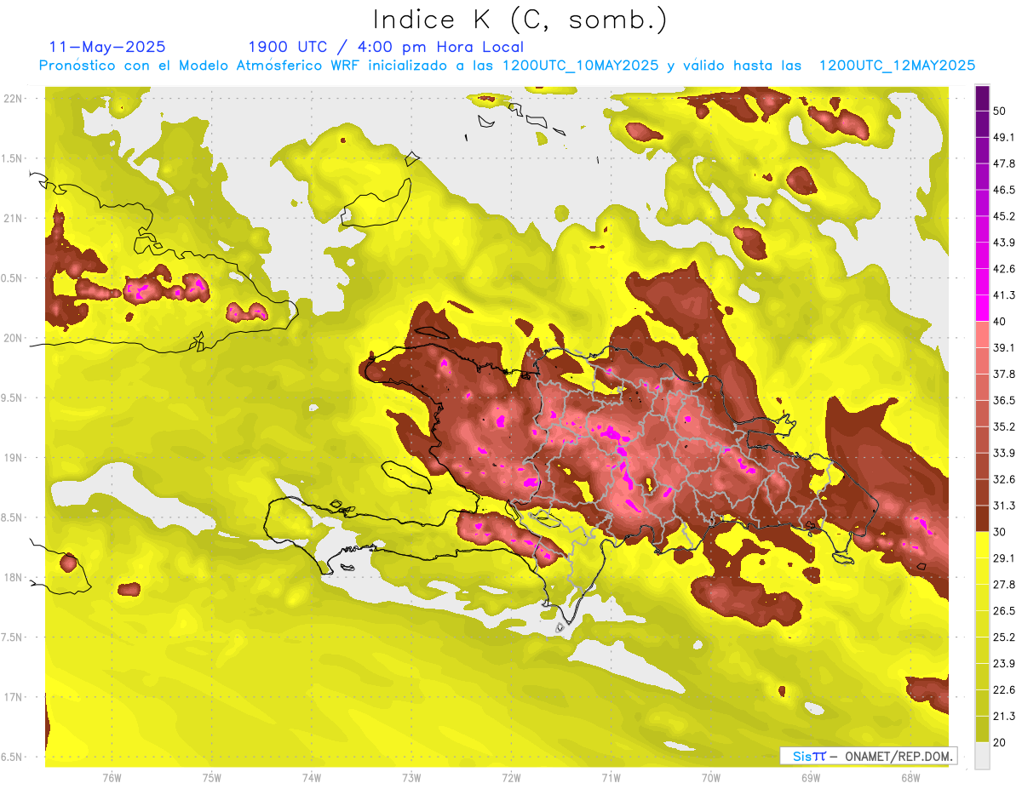Click the '47.8' color scale label

click(1004, 164)
